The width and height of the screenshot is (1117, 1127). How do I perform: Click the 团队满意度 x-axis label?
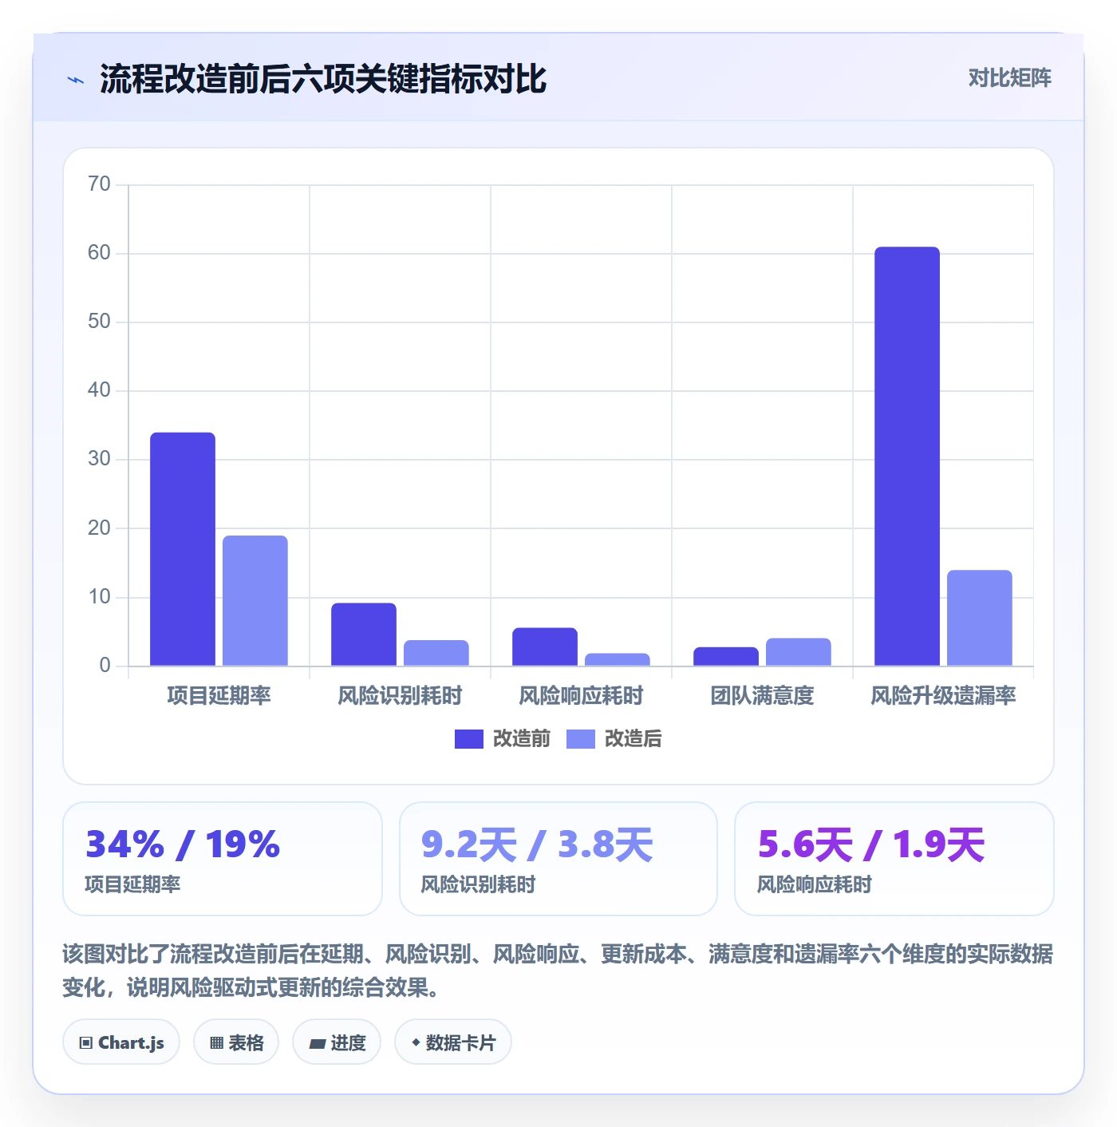(763, 696)
